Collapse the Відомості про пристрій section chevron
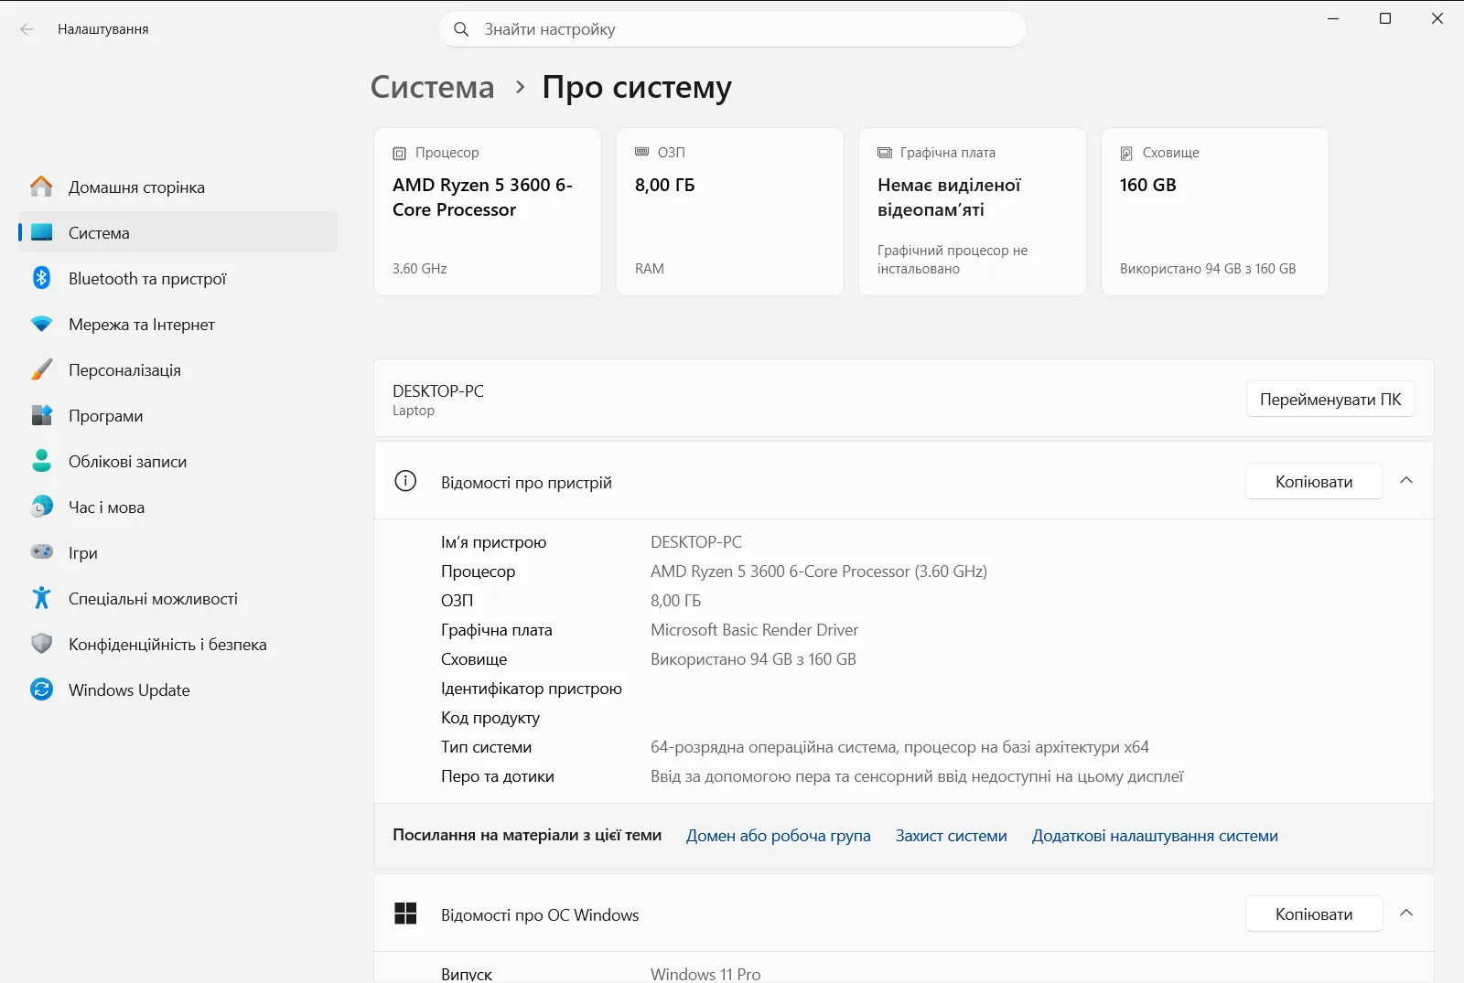Viewport: 1464px width, 983px height. (1406, 481)
